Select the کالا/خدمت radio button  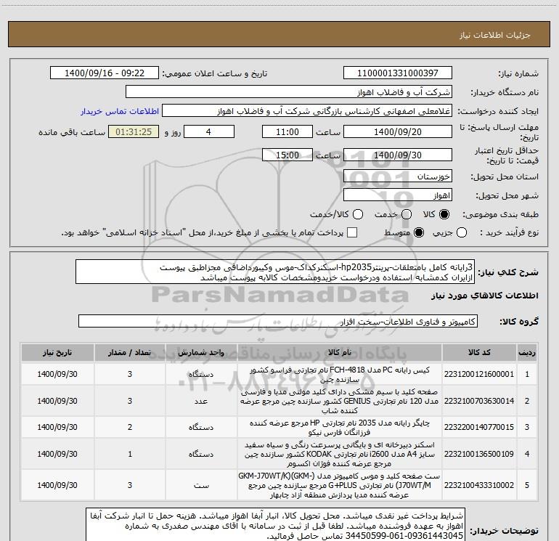click(x=358, y=214)
